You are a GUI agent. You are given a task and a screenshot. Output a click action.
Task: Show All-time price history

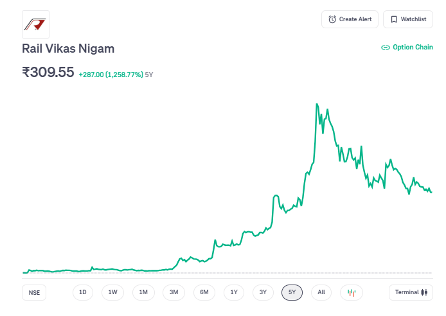tap(321, 292)
